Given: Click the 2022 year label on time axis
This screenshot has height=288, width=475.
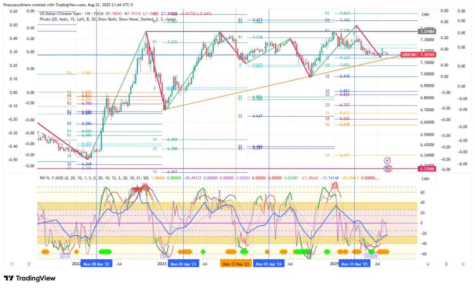Looking at the screenshot, I should tap(77, 264).
